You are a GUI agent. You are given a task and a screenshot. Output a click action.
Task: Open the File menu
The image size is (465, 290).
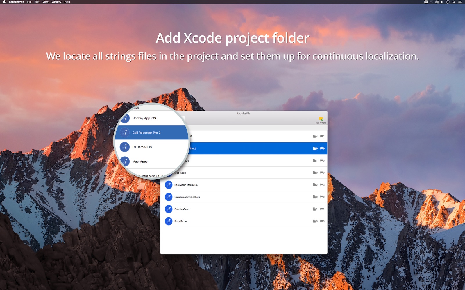(x=29, y=2)
